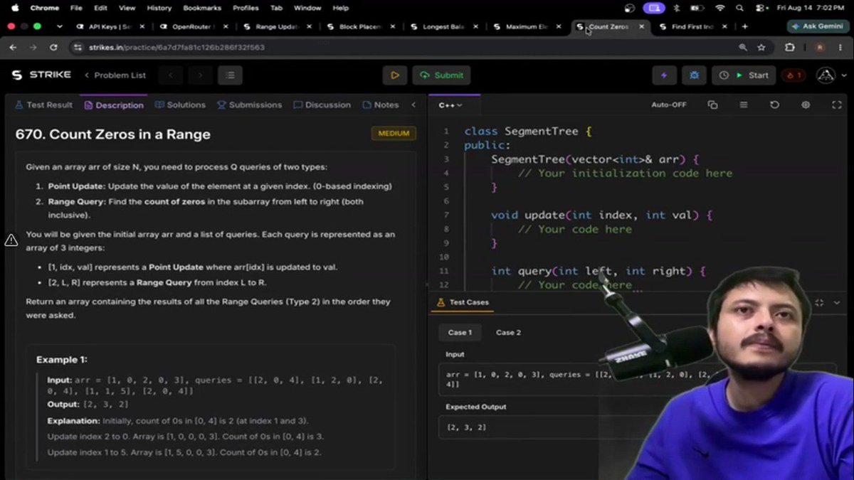854x480 pixels.
Task: Open the Submissions tab
Action: click(x=250, y=105)
